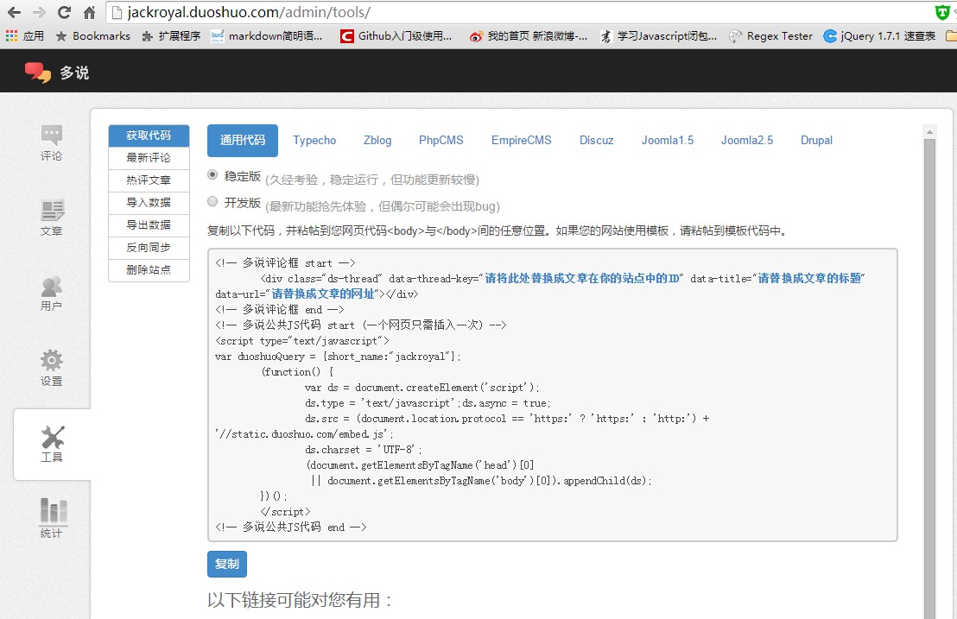Switch to PhpCMS tab

tap(441, 140)
